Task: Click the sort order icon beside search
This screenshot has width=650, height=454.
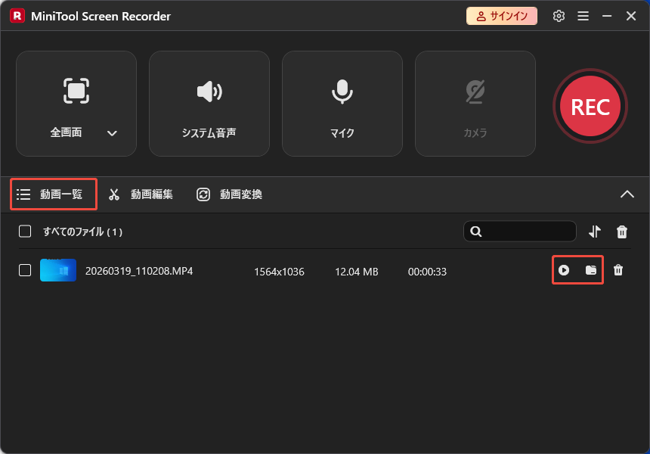Action: [x=593, y=232]
